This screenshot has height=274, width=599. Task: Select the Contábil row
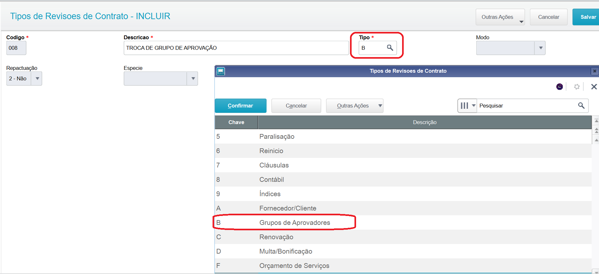(x=403, y=180)
